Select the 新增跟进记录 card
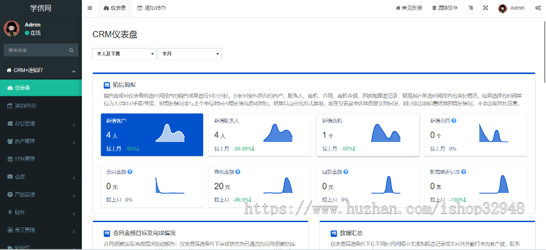546x250 pixels. click(x=476, y=186)
